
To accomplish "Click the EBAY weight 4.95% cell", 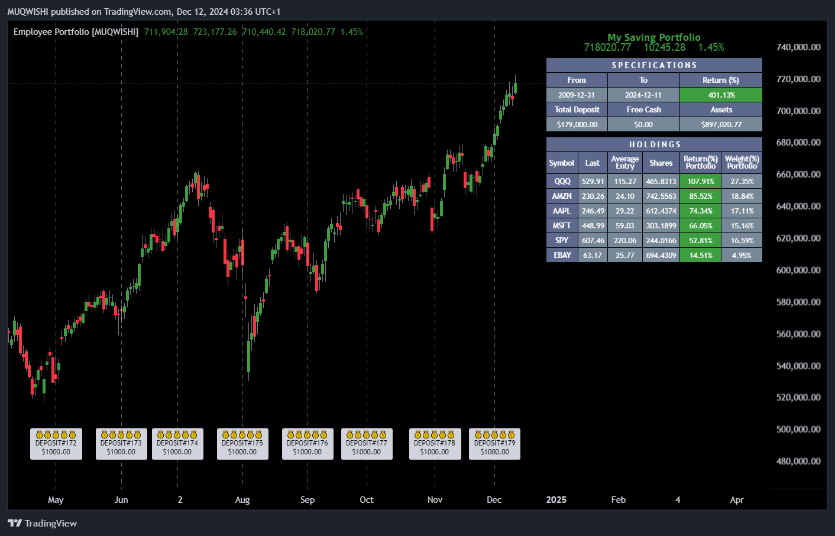I will point(742,255).
